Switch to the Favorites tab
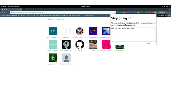The width and height of the screenshot is (171, 107). click(51, 19)
